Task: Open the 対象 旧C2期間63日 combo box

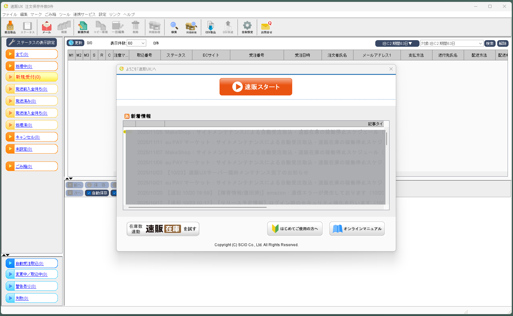Action: [452, 44]
